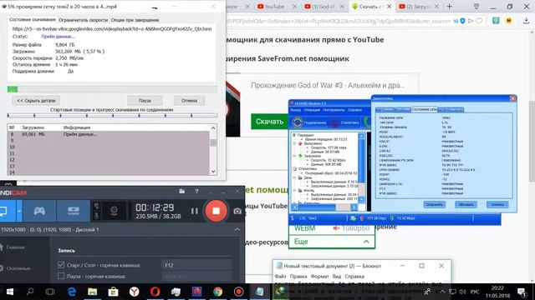
Task: Collapse the День tree node in modem statistics
Action: point(294,177)
